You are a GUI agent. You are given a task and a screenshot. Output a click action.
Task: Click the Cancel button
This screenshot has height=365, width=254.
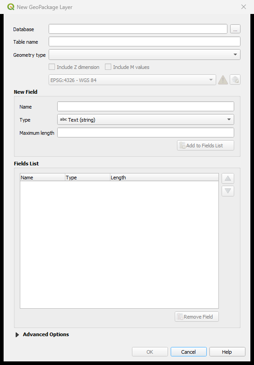coord(188,352)
